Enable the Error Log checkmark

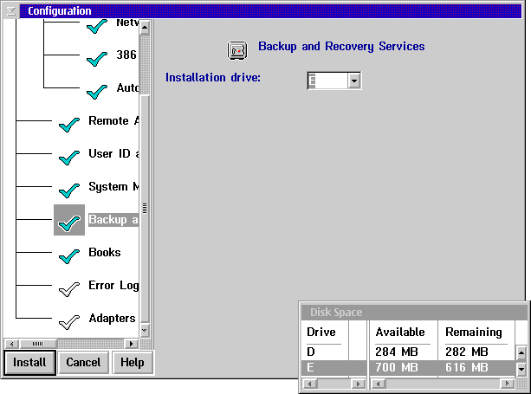tap(69, 289)
